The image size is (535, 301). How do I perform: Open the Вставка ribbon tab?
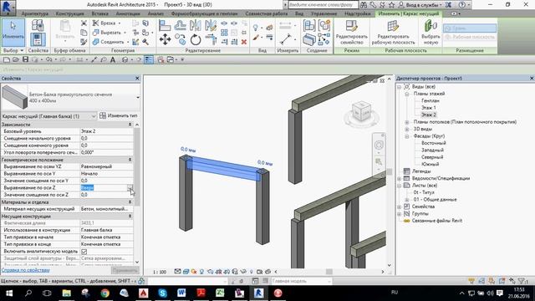100,13
